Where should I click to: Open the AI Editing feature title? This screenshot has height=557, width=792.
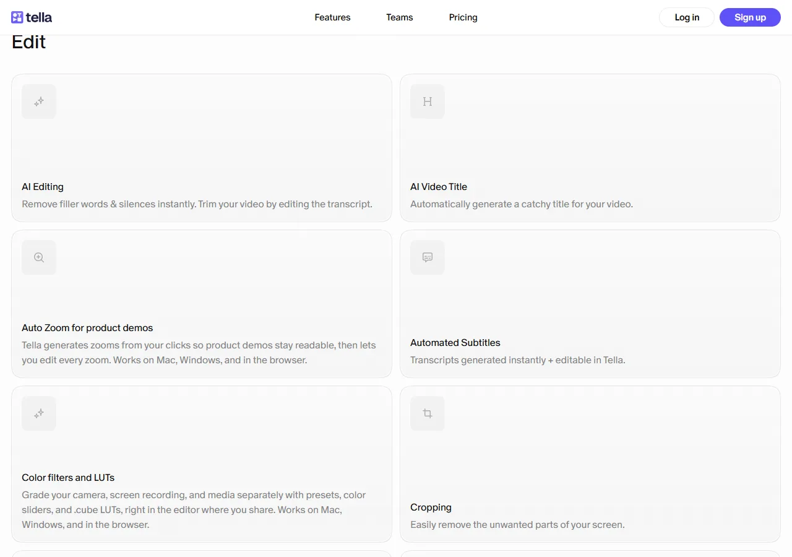coord(43,187)
